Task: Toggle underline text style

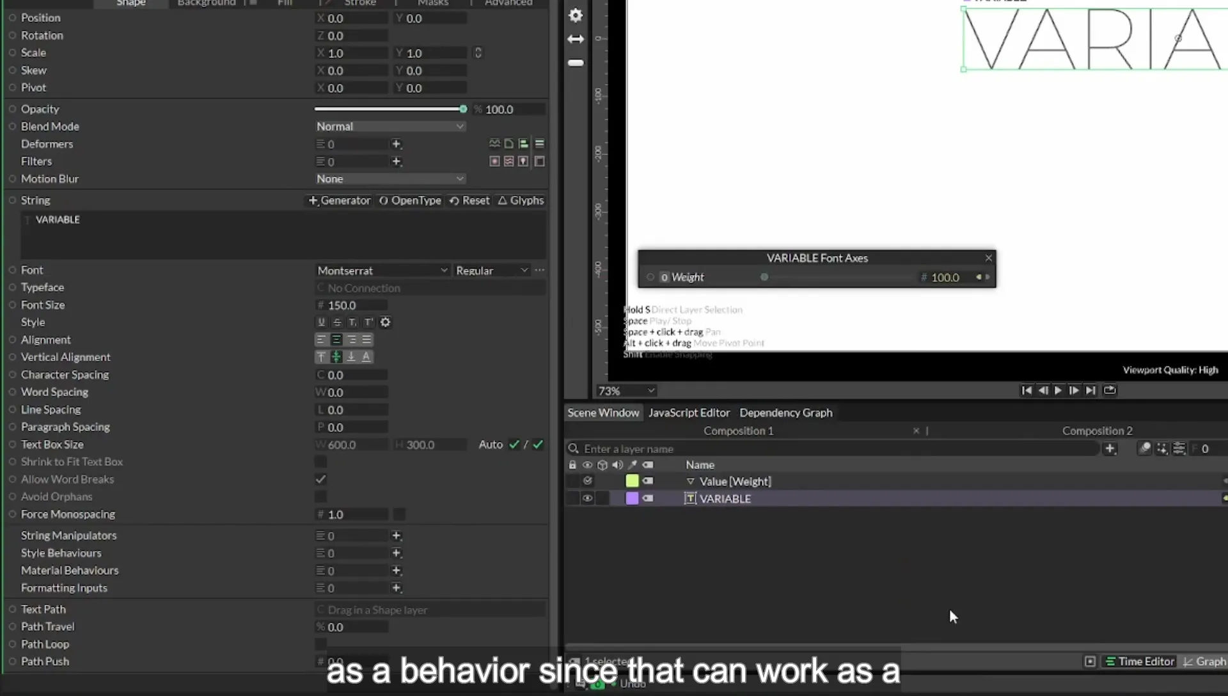Action: pos(321,322)
